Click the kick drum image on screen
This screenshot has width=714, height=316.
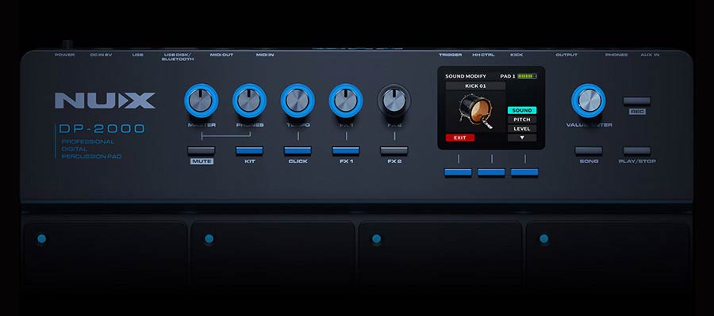point(476,111)
